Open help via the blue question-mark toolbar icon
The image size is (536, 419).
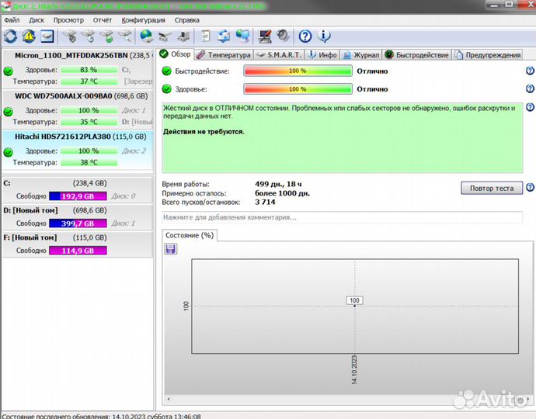[305, 36]
